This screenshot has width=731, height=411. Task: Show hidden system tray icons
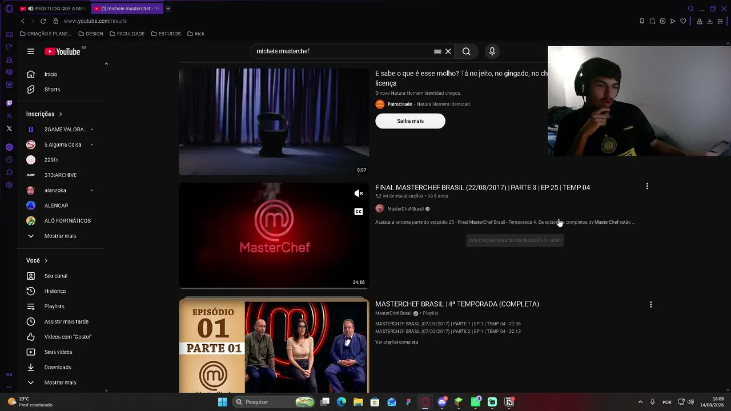(x=640, y=402)
